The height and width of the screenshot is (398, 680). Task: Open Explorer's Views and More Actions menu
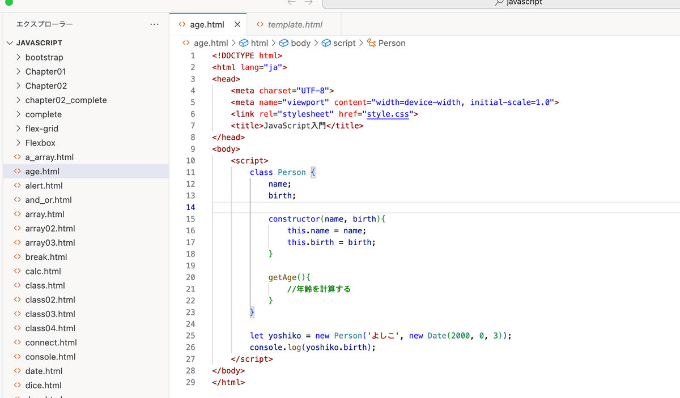[x=154, y=24]
